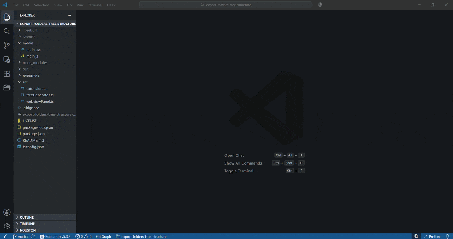Open the Go menu
This screenshot has height=239, width=453.
(x=69, y=5)
